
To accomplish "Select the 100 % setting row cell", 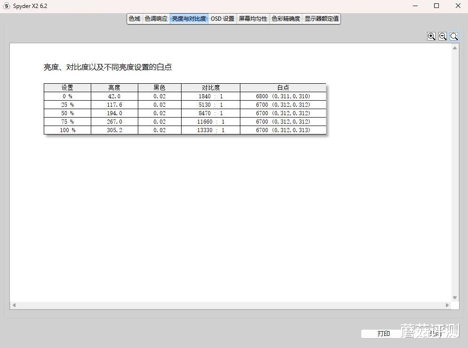I will pos(67,130).
